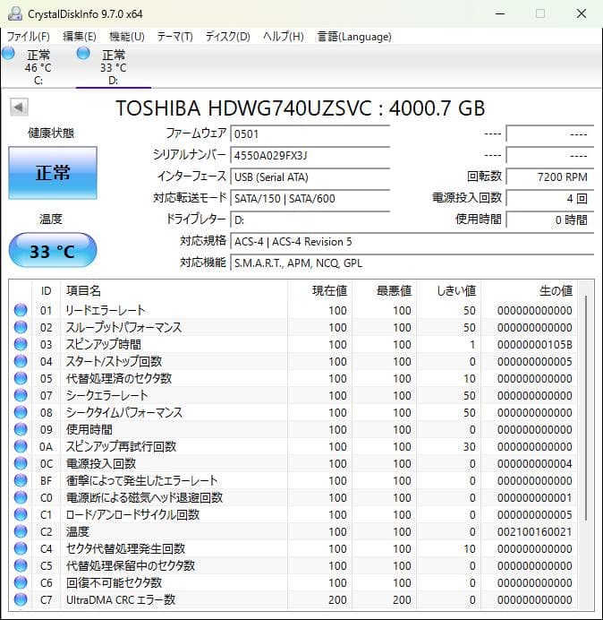Open the テーマ(T) menu
The width and height of the screenshot is (603, 620).
tap(175, 37)
